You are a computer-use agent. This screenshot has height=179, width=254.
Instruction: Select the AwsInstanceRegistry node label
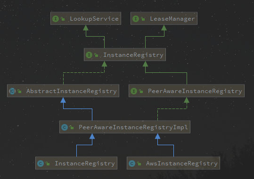point(181,163)
